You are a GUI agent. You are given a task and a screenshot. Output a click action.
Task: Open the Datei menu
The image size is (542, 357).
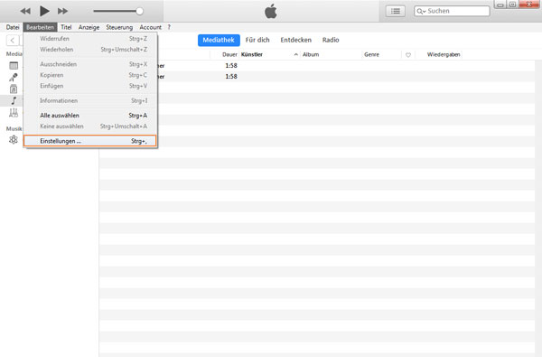point(13,27)
